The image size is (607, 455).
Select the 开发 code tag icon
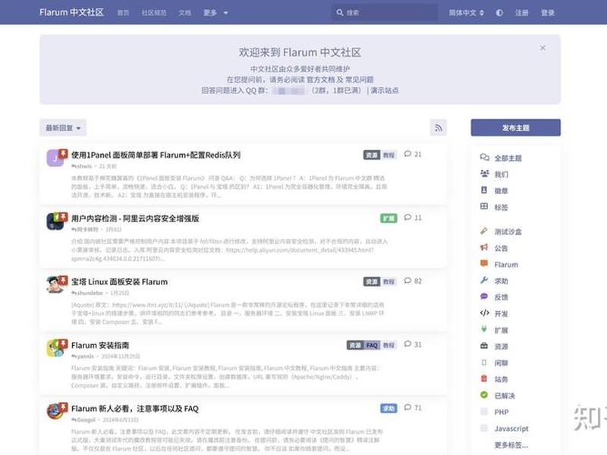(x=484, y=313)
